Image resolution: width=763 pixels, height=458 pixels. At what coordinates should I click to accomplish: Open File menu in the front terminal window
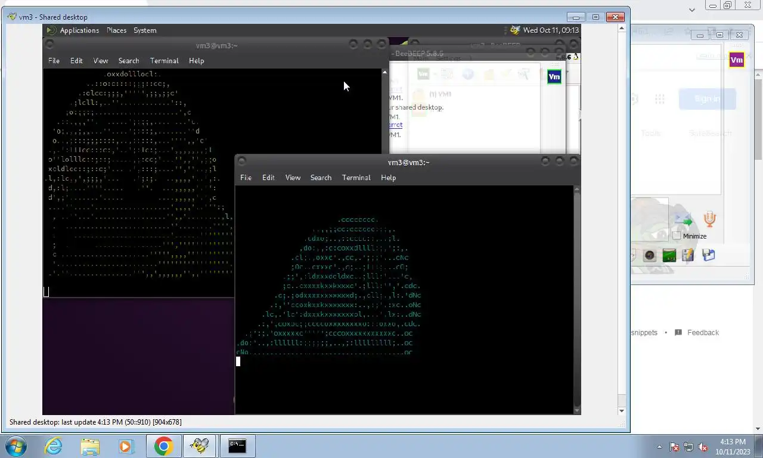246,178
